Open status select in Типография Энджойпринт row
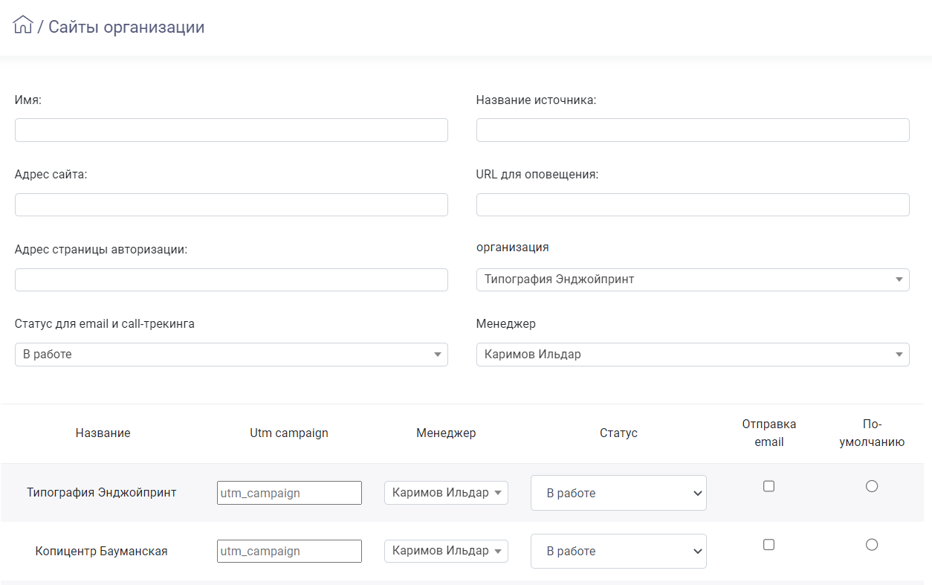 (x=618, y=493)
